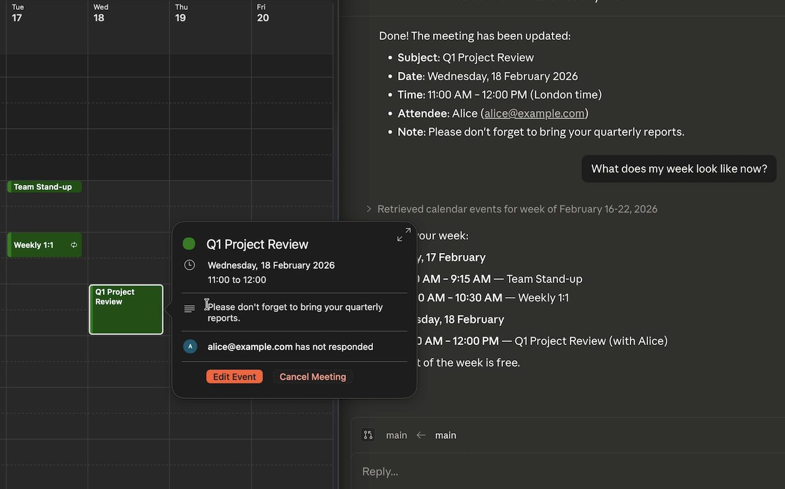Click the clock icon in the event popup

[x=189, y=265]
